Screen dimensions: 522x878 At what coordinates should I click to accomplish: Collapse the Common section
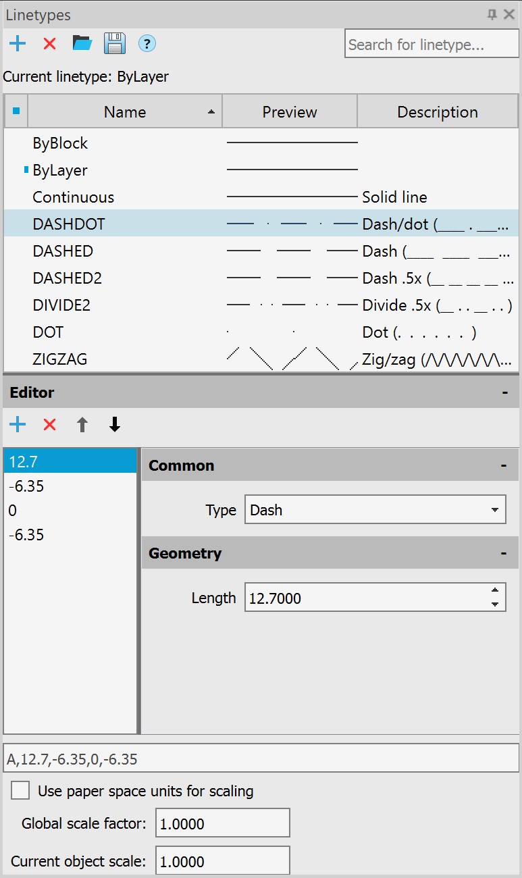pyautogui.click(x=504, y=465)
